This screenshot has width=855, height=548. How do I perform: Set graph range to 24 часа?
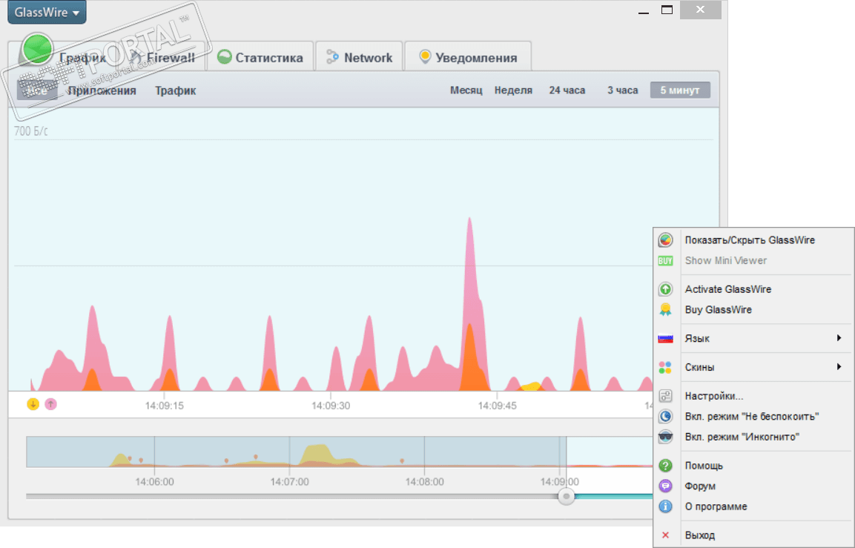click(567, 90)
